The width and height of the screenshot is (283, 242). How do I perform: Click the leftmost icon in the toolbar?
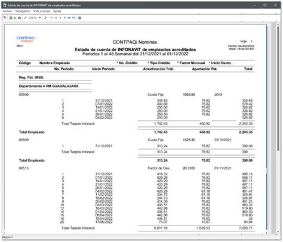coord(4,18)
